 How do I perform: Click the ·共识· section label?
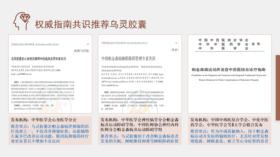pyautogui.click(x=174, y=50)
